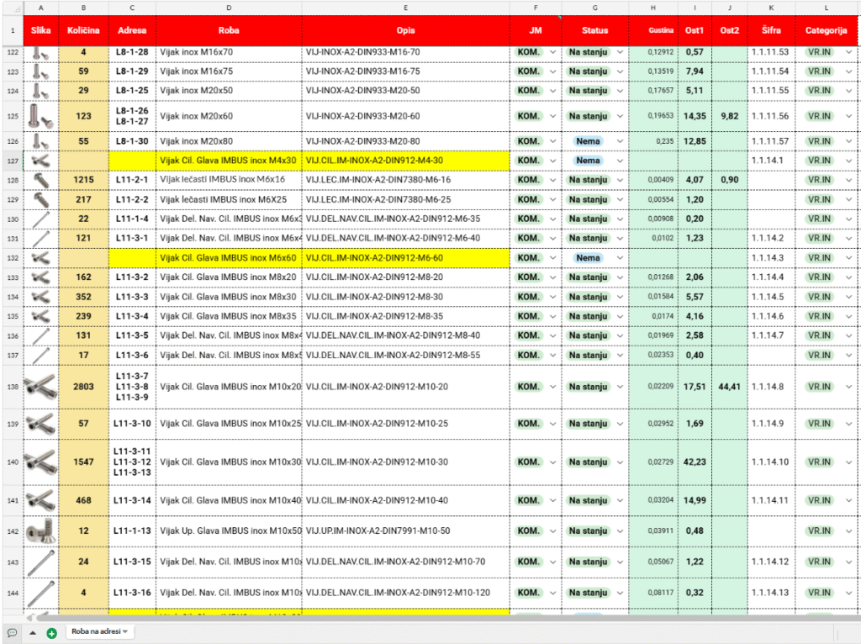Click the screw picture in row 140

coord(40,462)
